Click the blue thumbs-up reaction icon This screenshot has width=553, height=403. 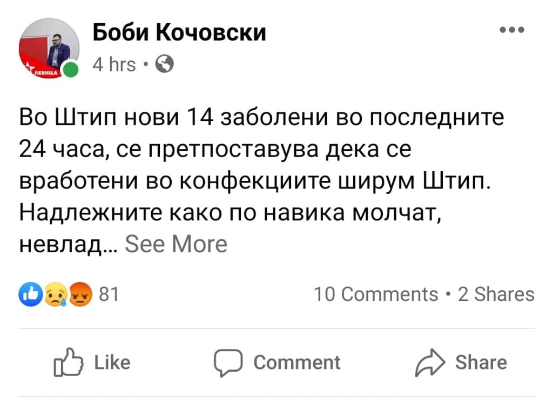pos(30,294)
